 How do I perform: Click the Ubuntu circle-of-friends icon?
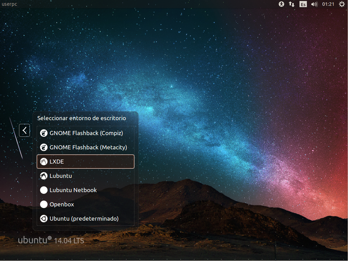(x=44, y=219)
